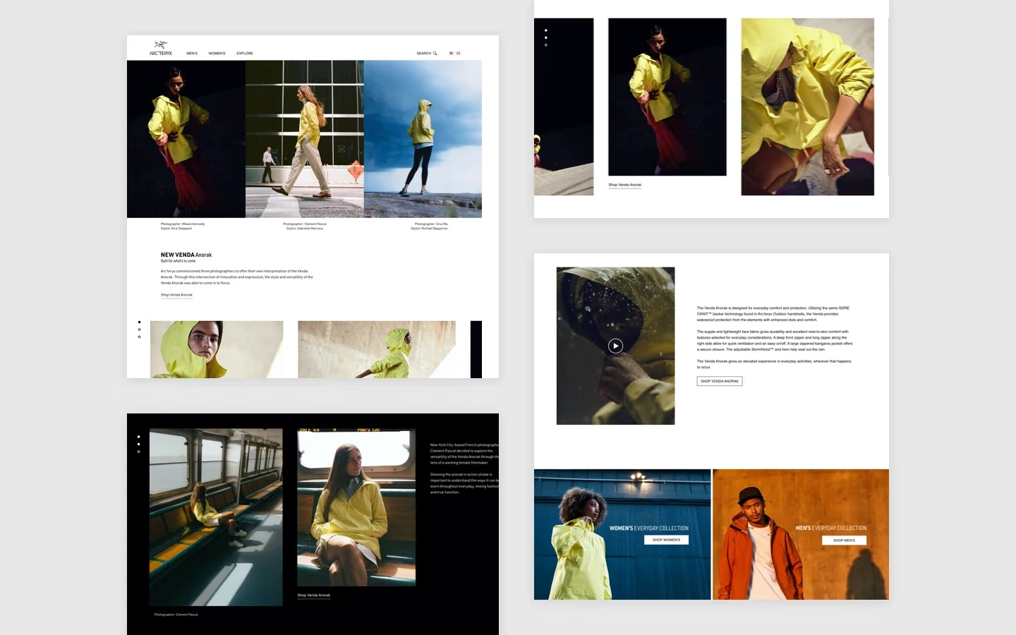Click the search magnifier icon

tap(435, 54)
